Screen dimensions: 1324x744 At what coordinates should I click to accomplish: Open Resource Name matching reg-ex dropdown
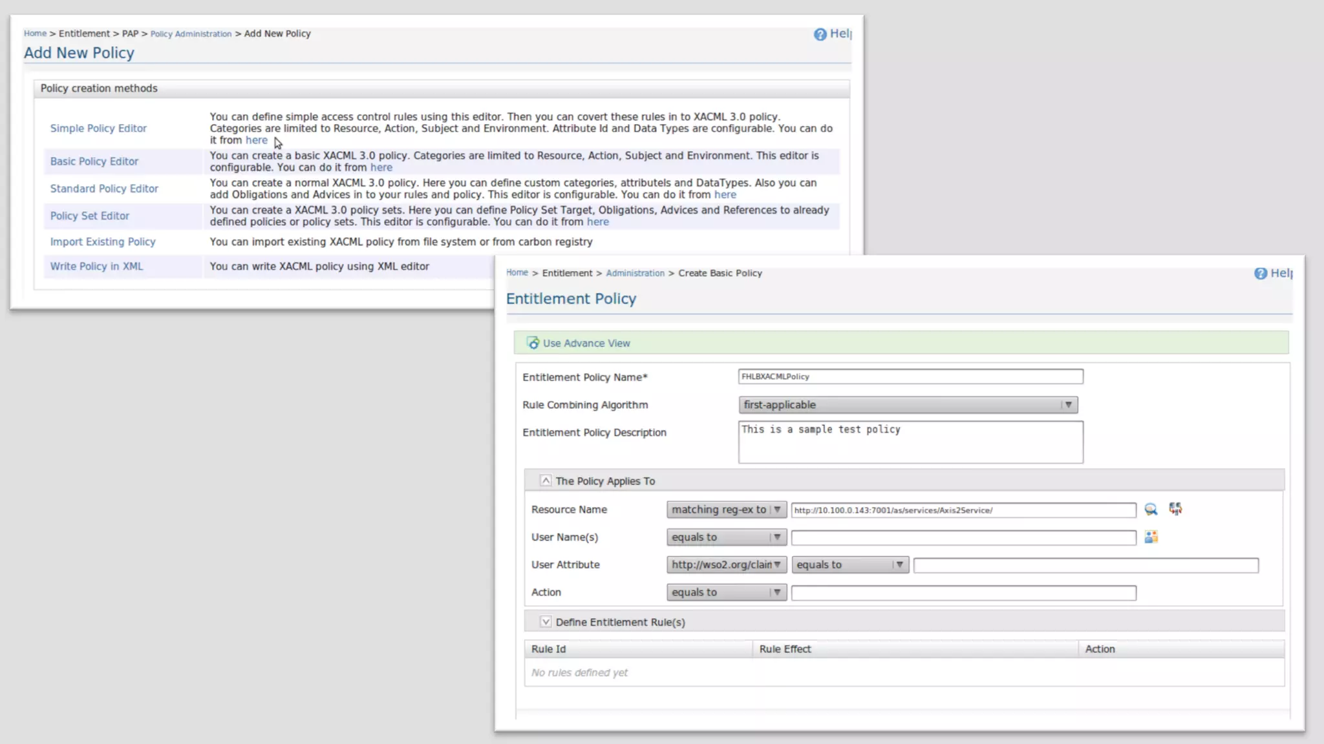click(727, 510)
